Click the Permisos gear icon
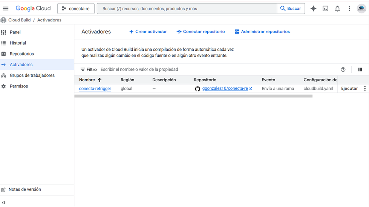Viewport: 369px width, 207px height. point(3,86)
